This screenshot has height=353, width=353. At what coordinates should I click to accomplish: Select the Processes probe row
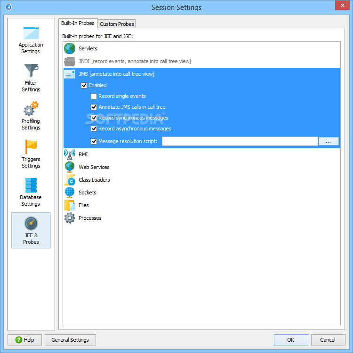pyautogui.click(x=202, y=218)
